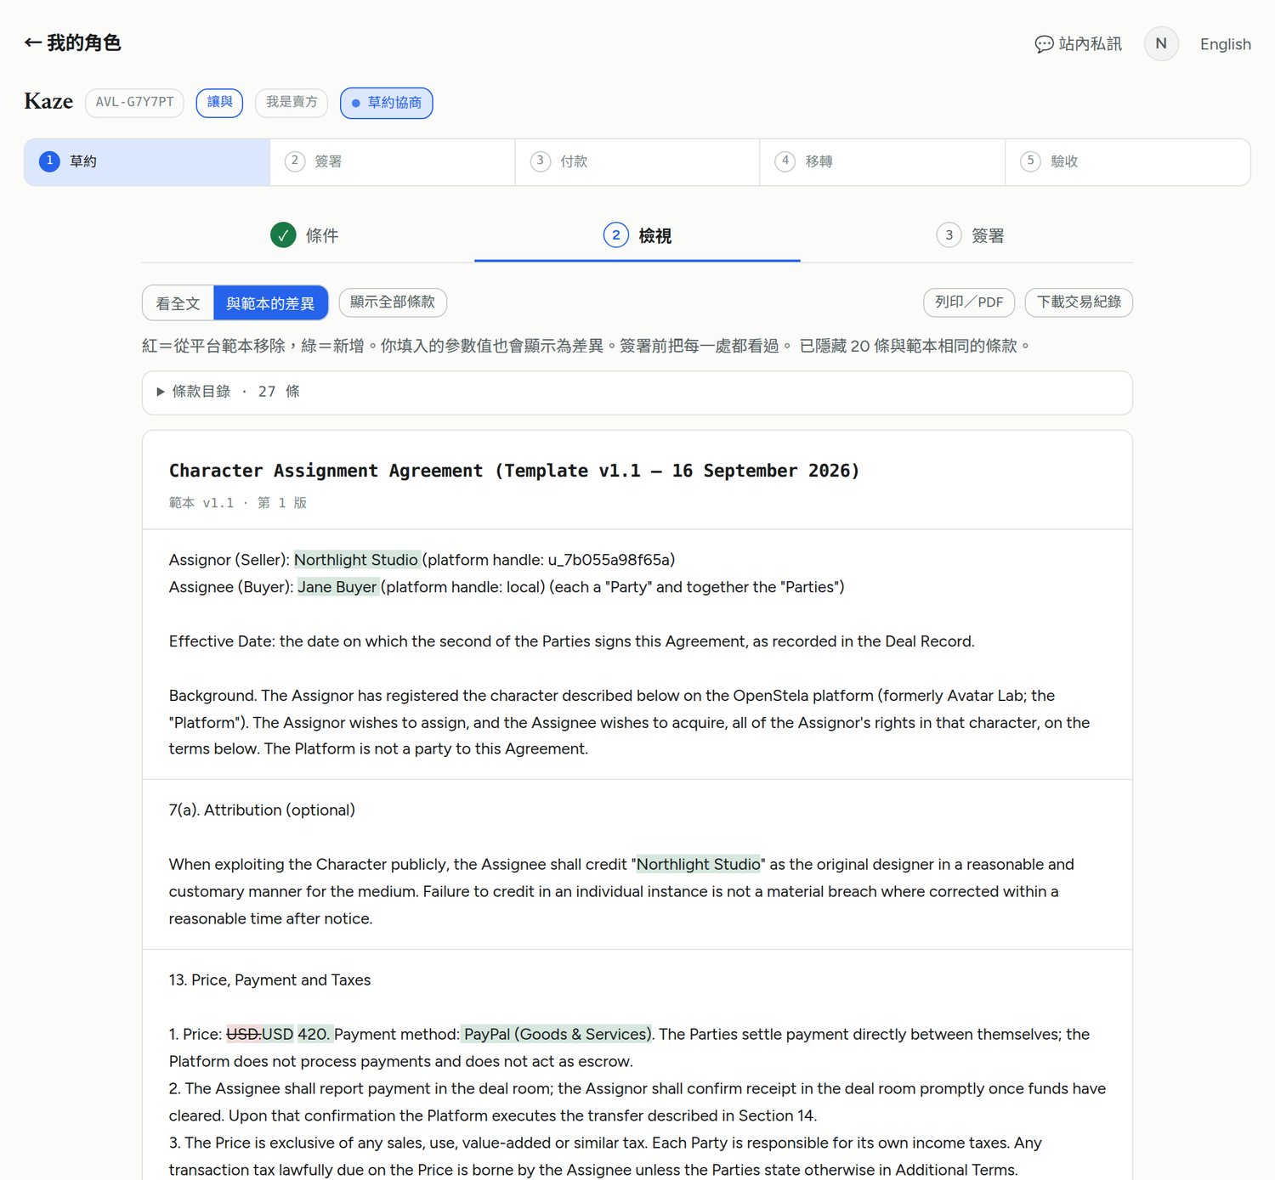Open the 檢視 sub-step tab
Image resolution: width=1275 pixels, height=1180 pixels.
point(637,235)
